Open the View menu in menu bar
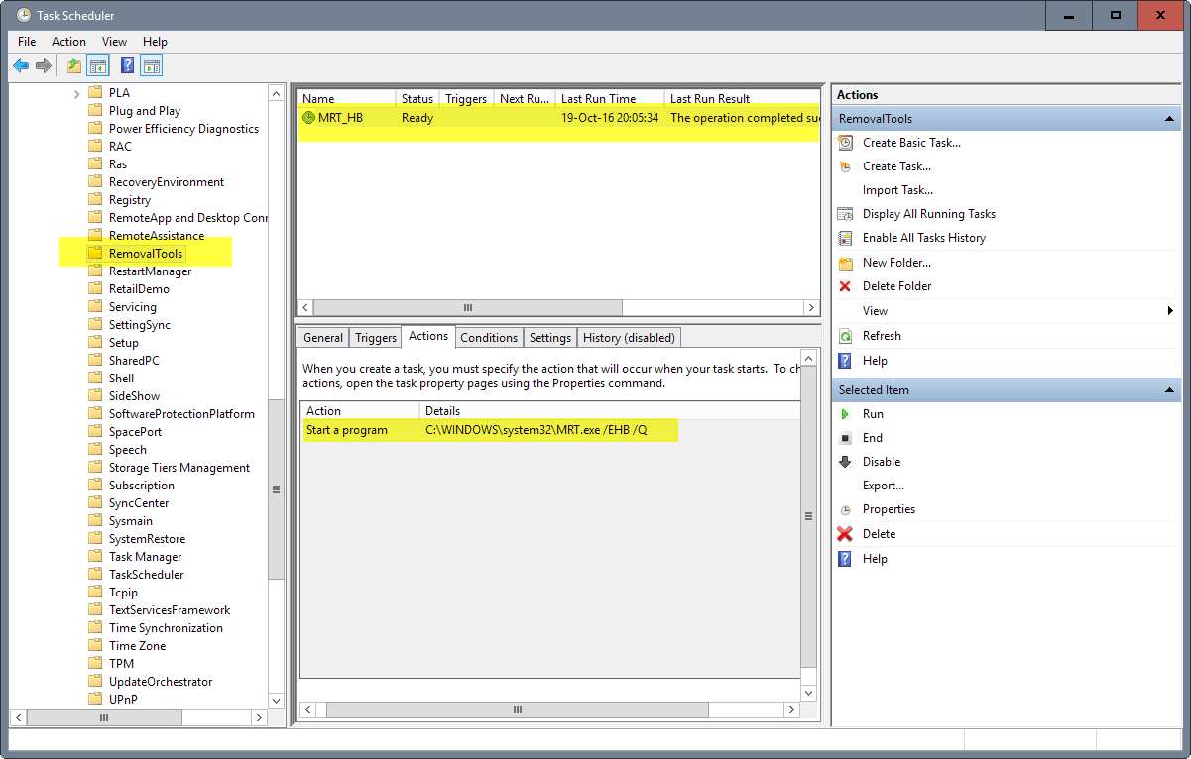 point(114,42)
